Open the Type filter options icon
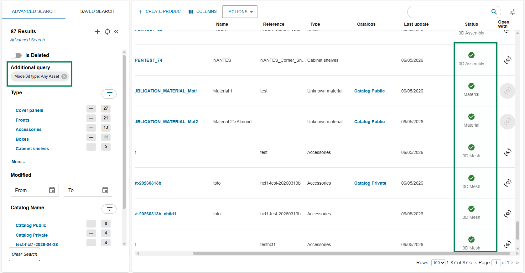525x273 pixels. pos(109,94)
